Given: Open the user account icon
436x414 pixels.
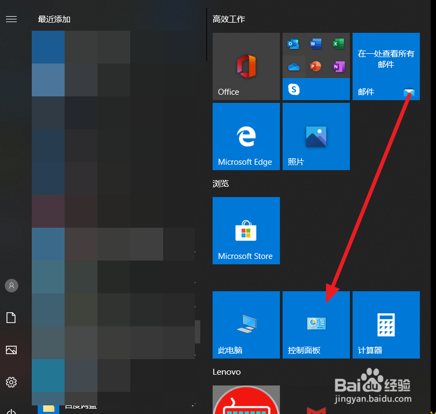Looking at the screenshot, I should (x=11, y=285).
